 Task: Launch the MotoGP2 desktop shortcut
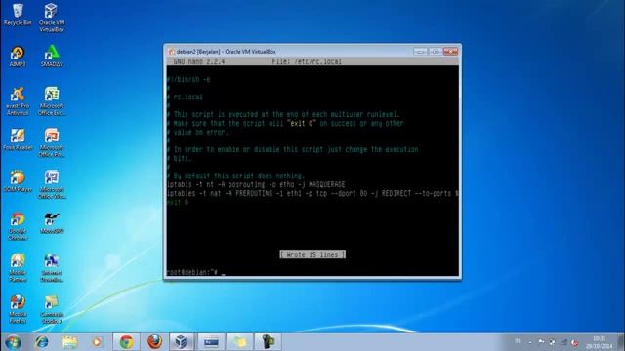pyautogui.click(x=52, y=223)
